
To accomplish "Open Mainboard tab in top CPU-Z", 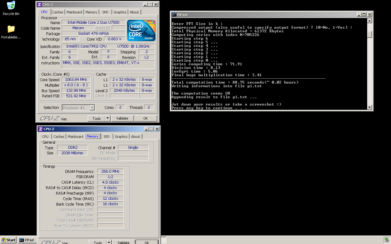I will pos(74,12).
